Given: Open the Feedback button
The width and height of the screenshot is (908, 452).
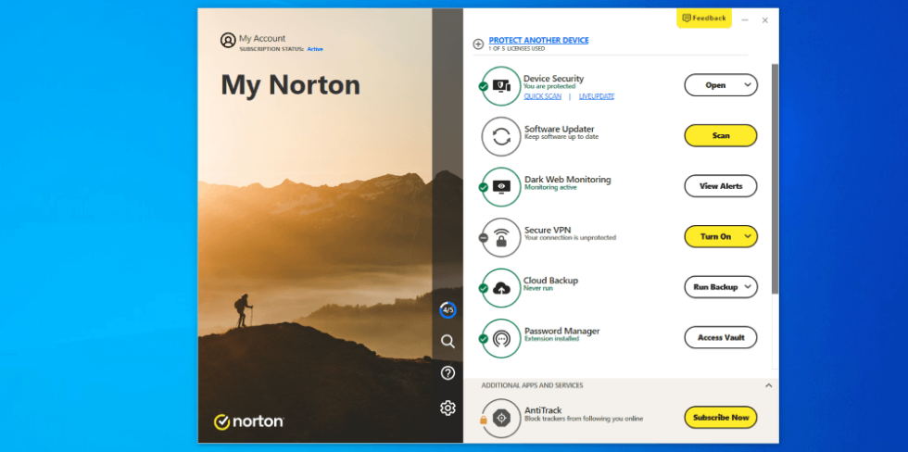Looking at the screenshot, I should pos(704,18).
